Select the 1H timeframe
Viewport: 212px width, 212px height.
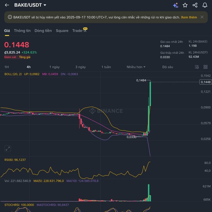pos(7,67)
